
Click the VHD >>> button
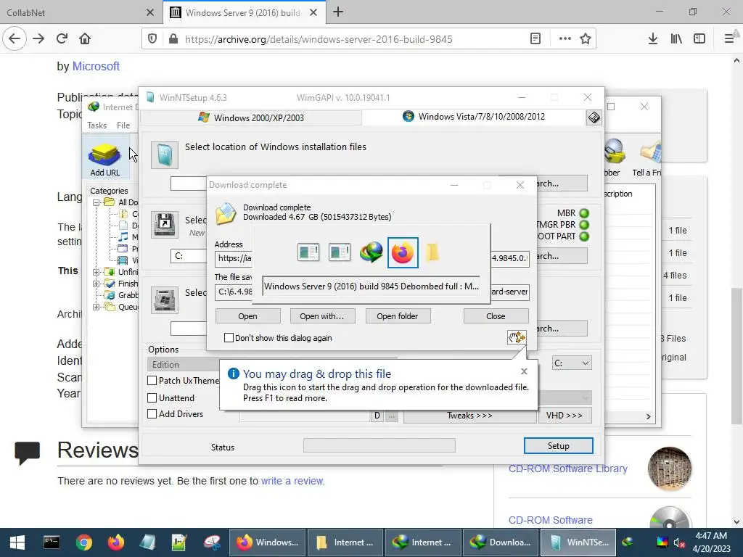564,416
